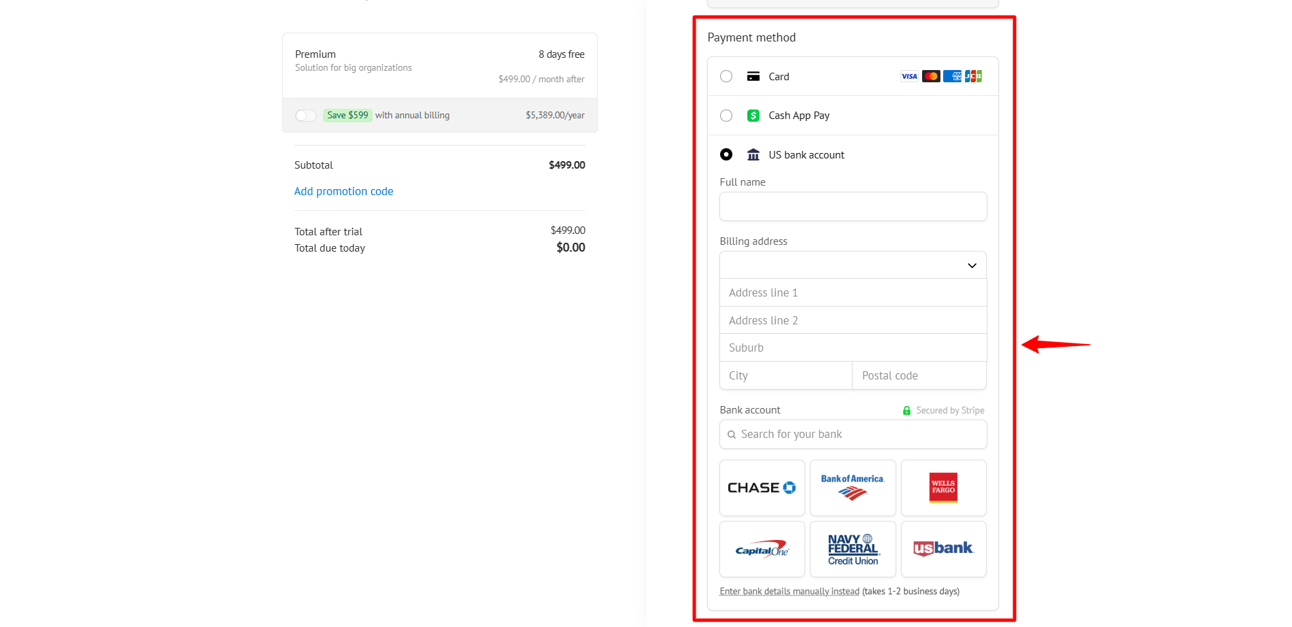This screenshot has height=627, width=1292.
Task: Click the JCB logo
Action: click(x=974, y=76)
